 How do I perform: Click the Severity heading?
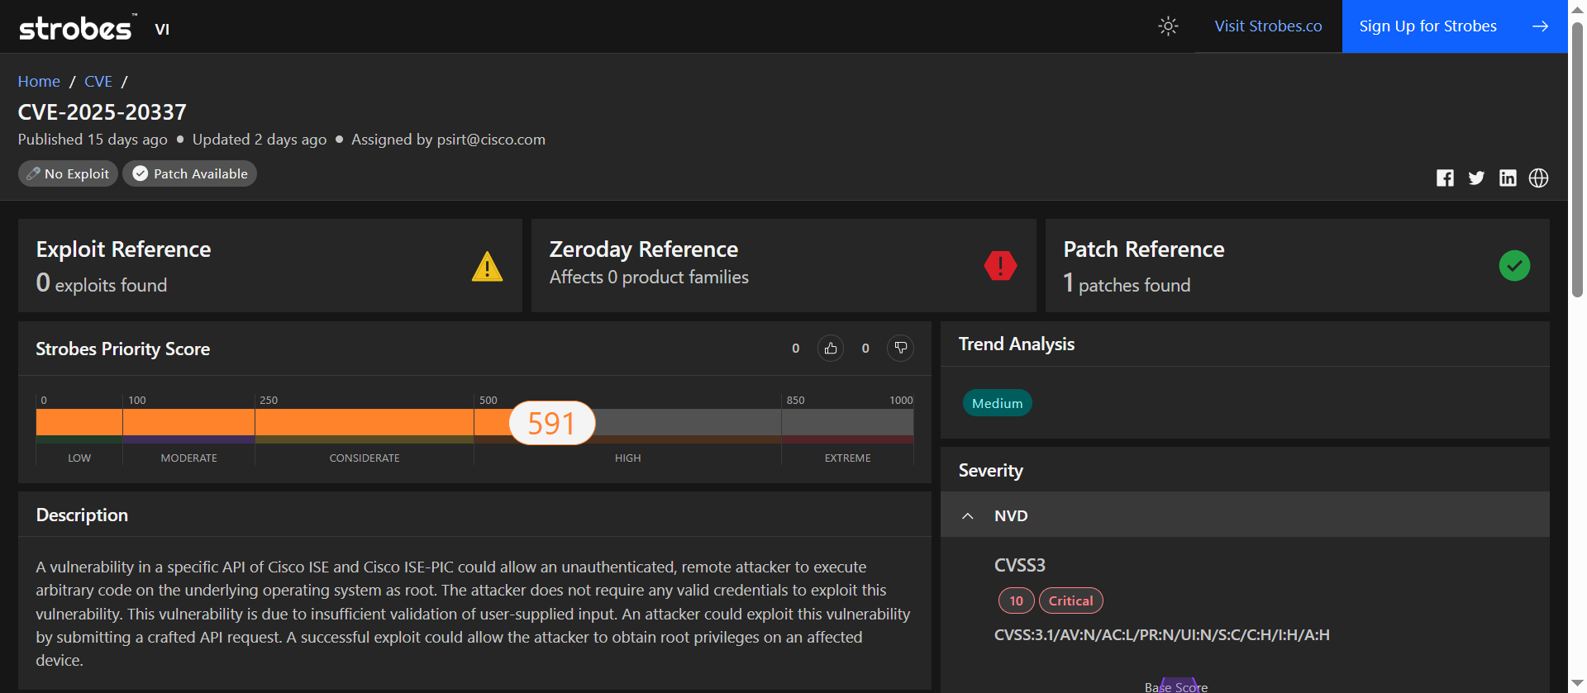(x=990, y=470)
